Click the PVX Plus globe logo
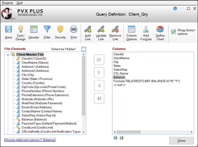This screenshot has height=147, width=198. (7, 13)
